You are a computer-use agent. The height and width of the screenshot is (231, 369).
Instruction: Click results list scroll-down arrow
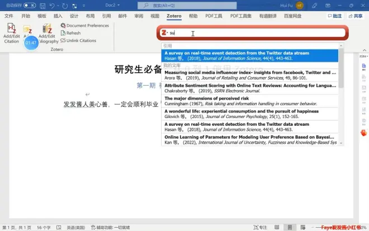[x=341, y=143]
